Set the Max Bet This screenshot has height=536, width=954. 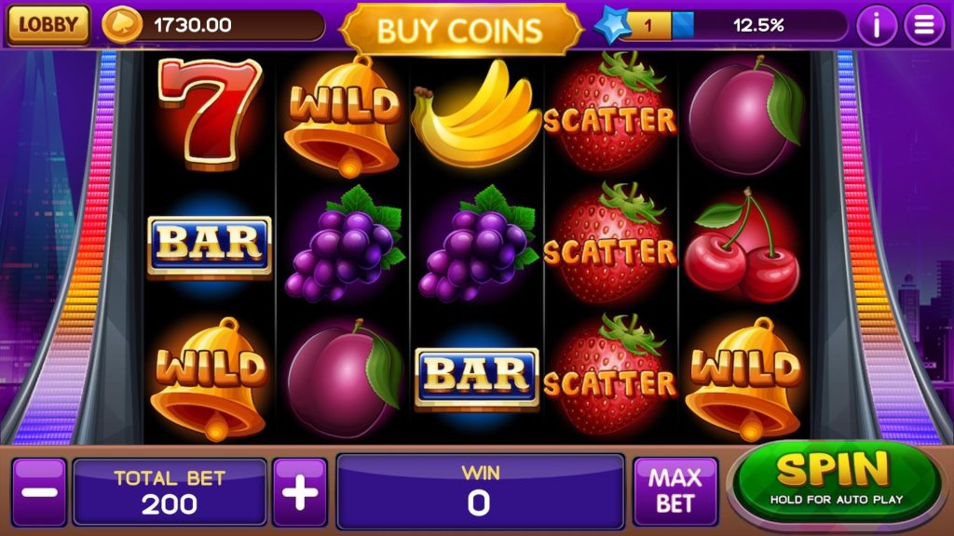point(675,491)
